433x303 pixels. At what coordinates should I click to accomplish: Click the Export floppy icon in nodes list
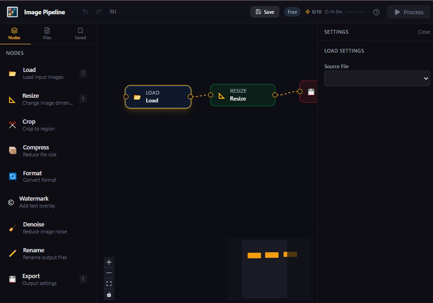click(12, 279)
